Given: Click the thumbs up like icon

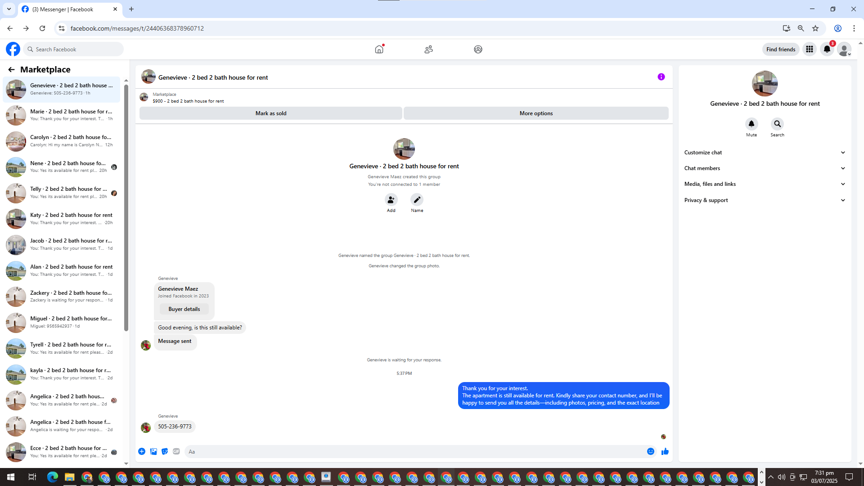Looking at the screenshot, I should [x=665, y=451].
